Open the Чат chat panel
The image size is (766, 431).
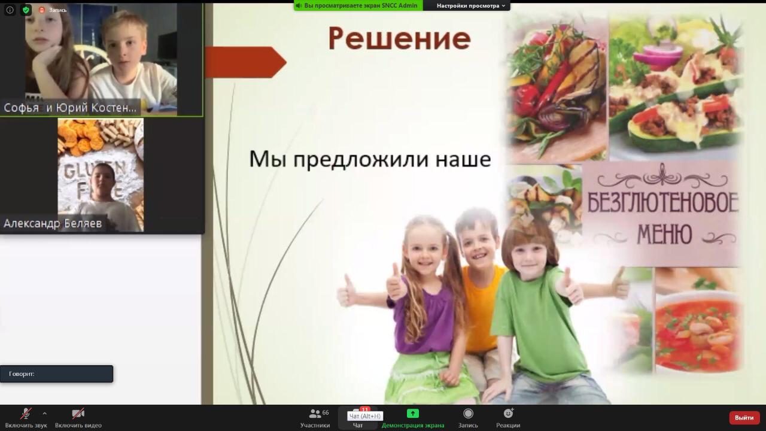358,417
